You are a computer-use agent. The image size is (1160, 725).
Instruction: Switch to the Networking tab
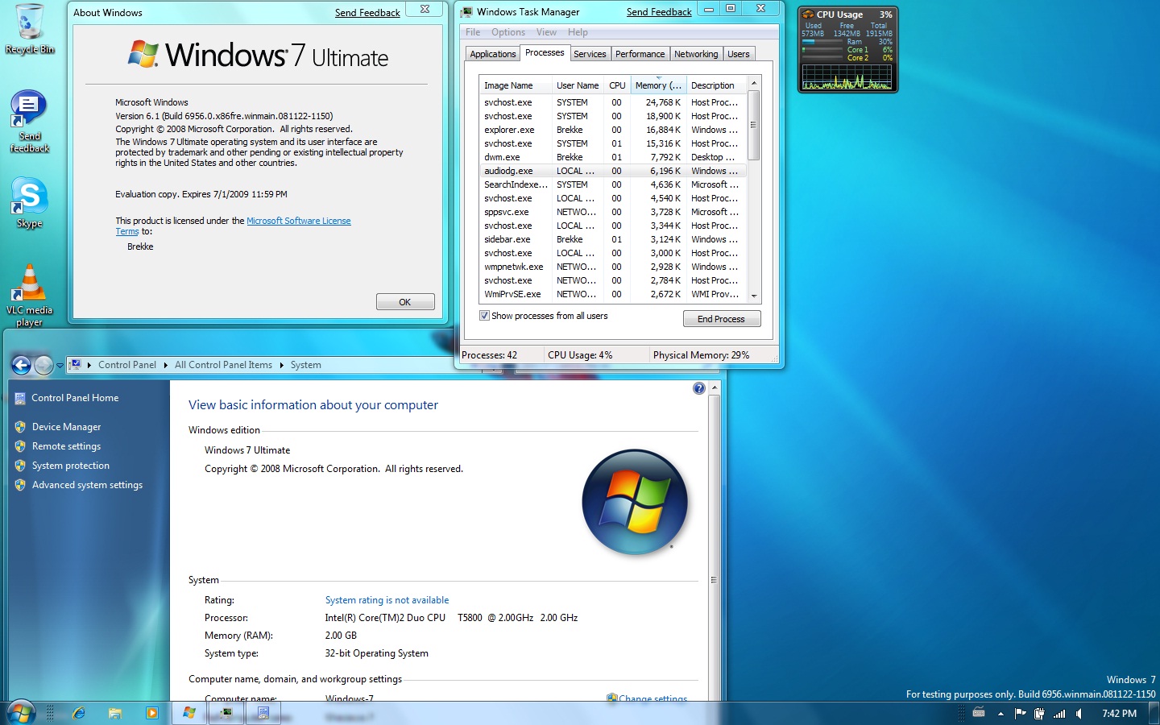pyautogui.click(x=696, y=54)
